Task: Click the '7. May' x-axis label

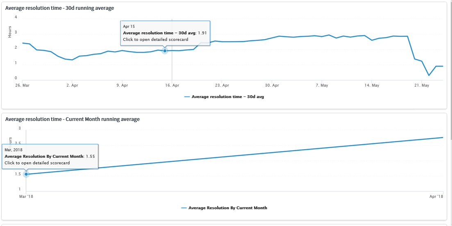Action: (322, 85)
